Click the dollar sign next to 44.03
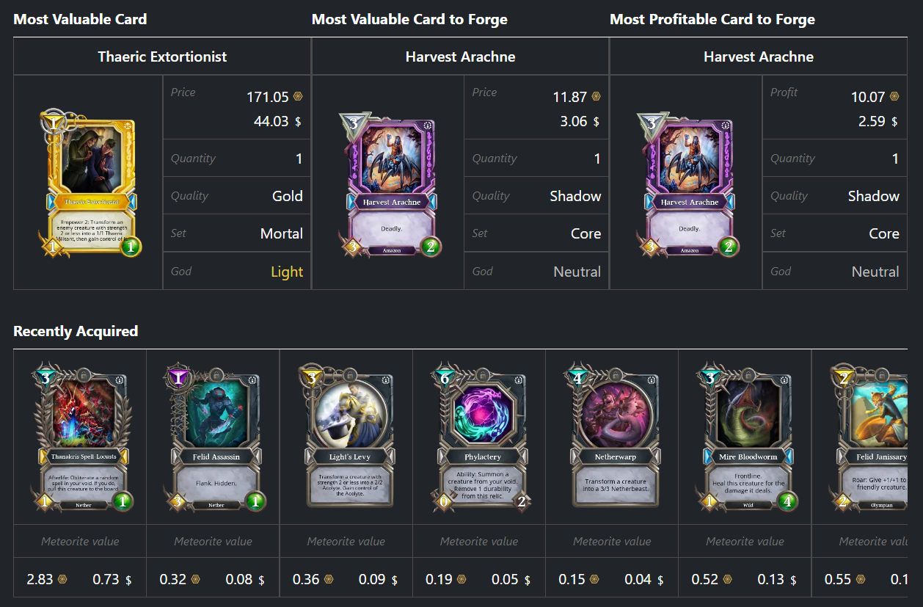Viewport: 923px width, 607px height. (x=298, y=122)
